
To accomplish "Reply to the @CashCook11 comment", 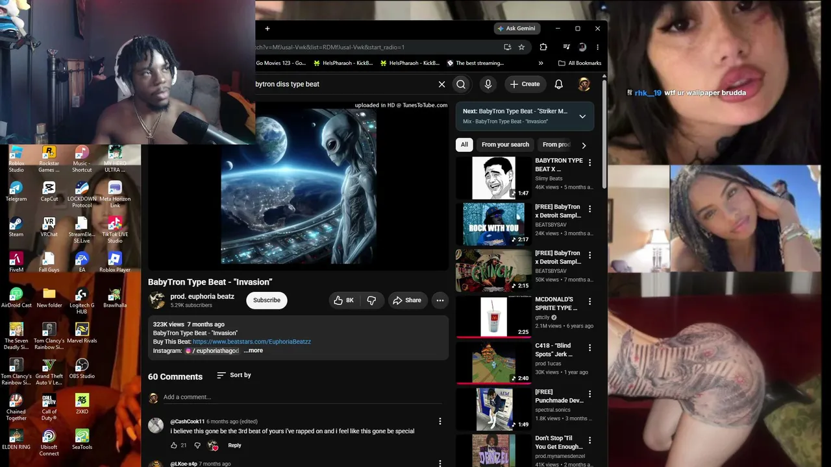I will click(234, 446).
